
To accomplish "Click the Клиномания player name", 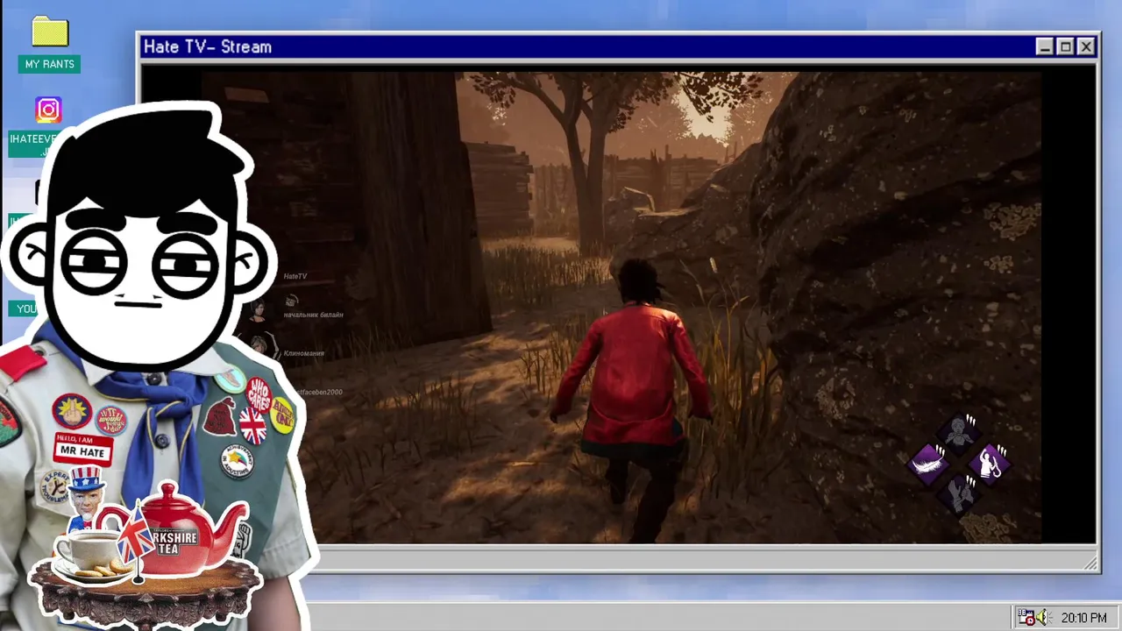I will (304, 353).
